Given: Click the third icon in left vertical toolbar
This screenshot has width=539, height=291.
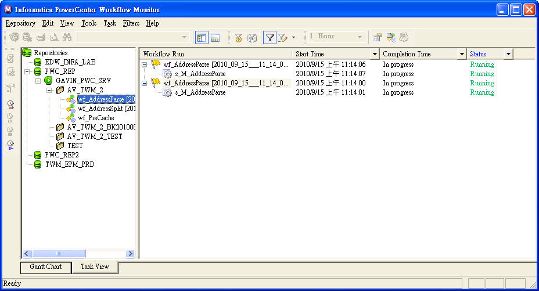Looking at the screenshot, I should click(x=10, y=88).
